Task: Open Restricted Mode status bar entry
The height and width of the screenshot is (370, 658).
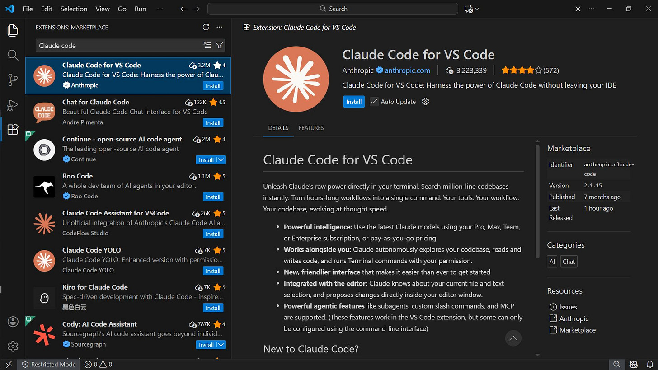Action: click(x=49, y=364)
